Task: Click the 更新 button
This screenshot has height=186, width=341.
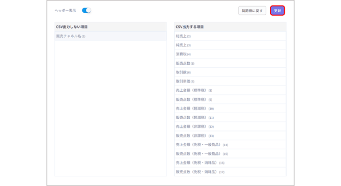Action: 277,11
